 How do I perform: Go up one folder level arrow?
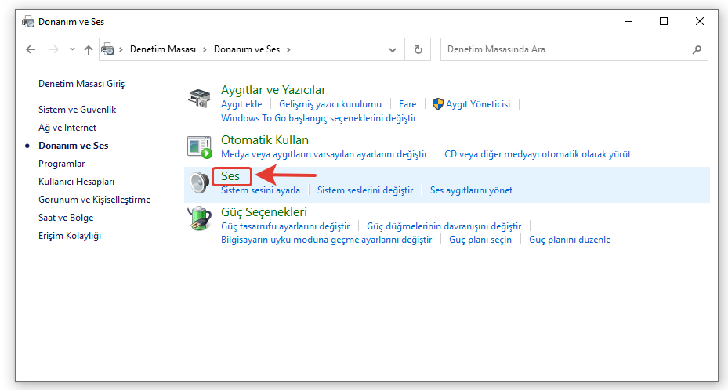click(x=89, y=49)
